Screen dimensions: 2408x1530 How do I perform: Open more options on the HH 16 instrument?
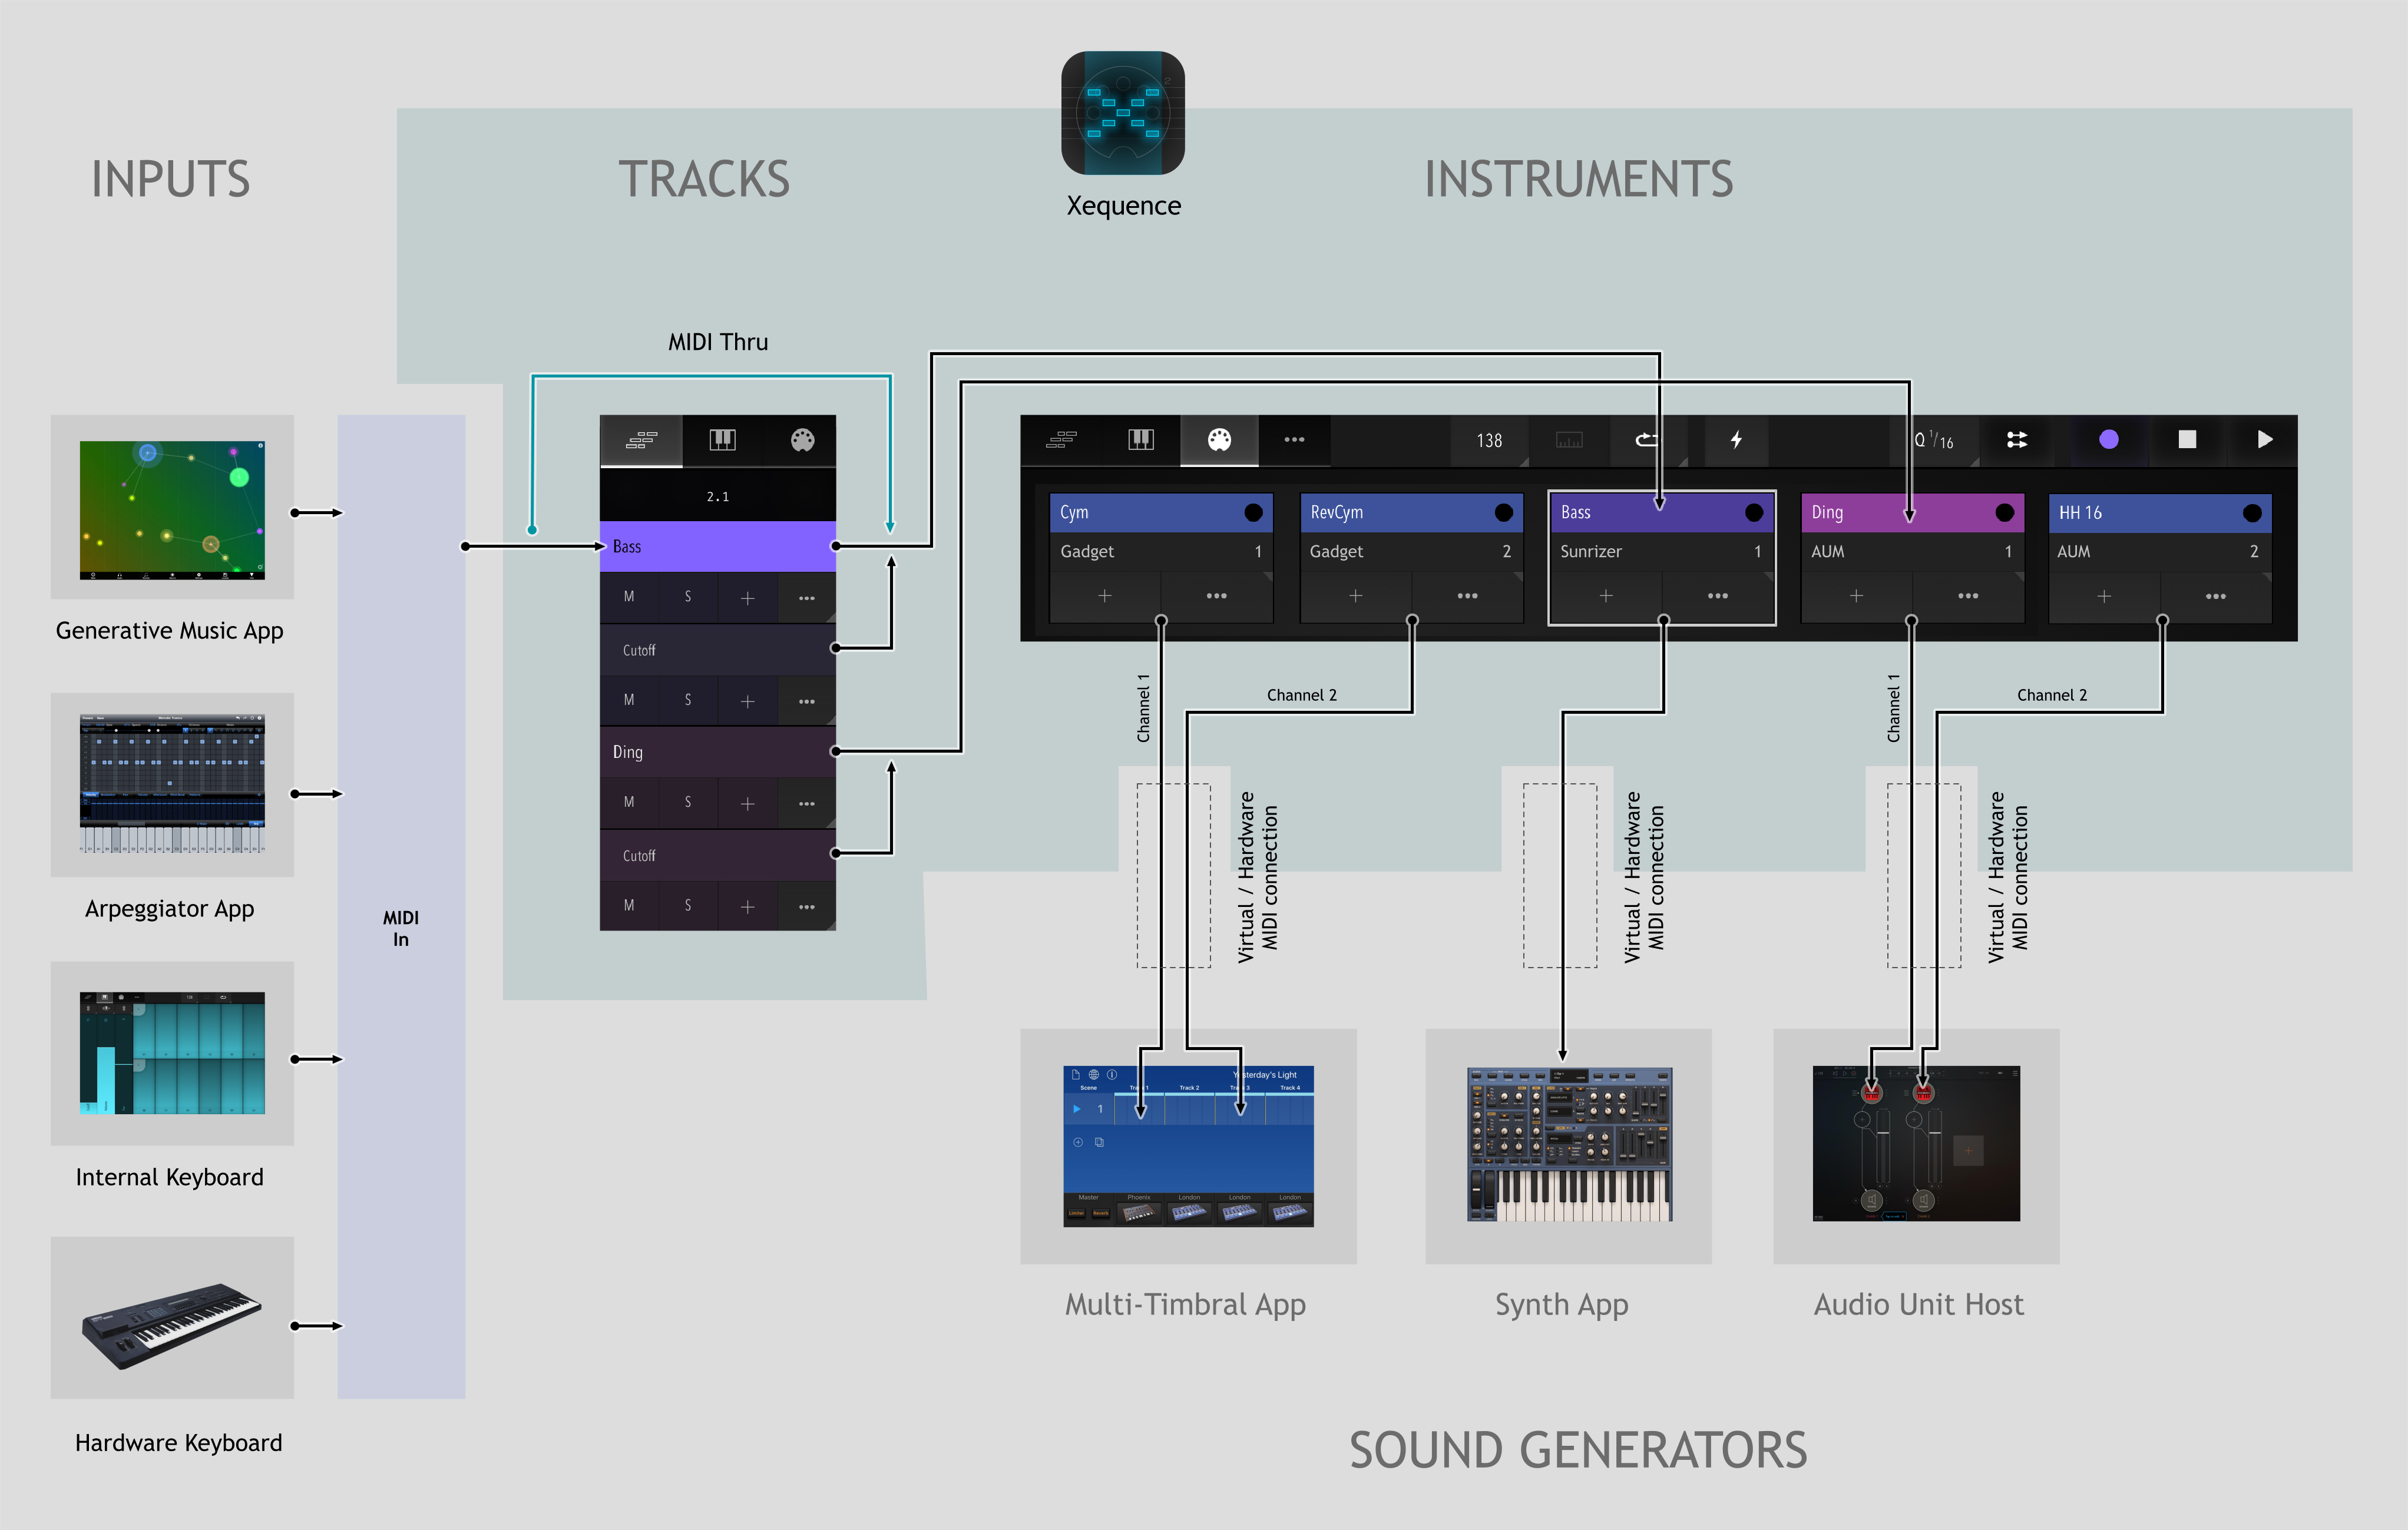point(2216,596)
